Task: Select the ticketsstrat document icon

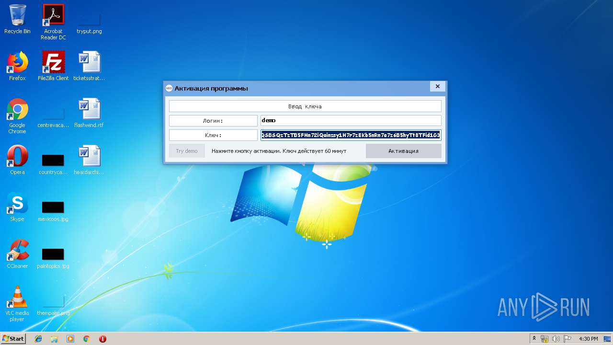Action: (89, 66)
